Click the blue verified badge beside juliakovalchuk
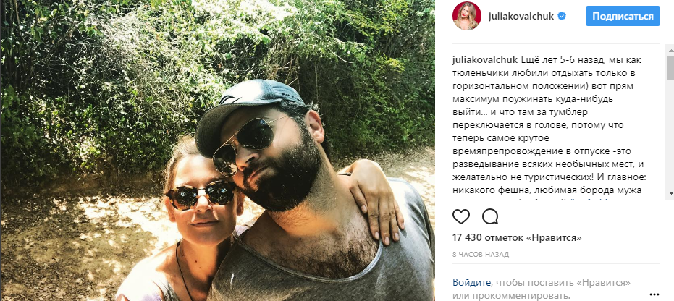Image resolution: width=674 pixels, height=301 pixels. pyautogui.click(x=562, y=17)
